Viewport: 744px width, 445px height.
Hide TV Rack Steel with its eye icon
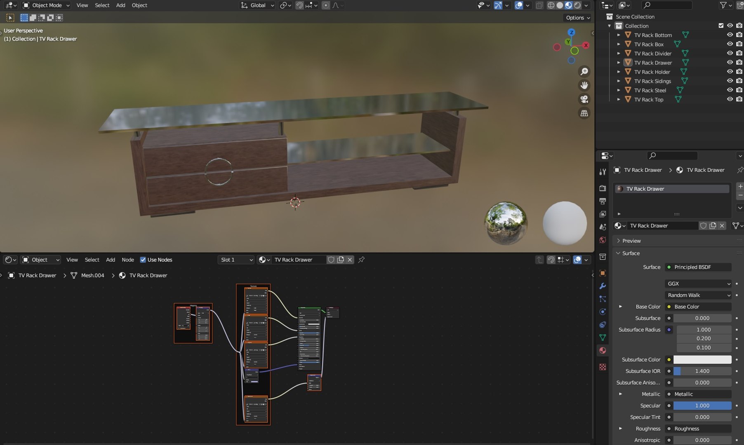pos(730,90)
